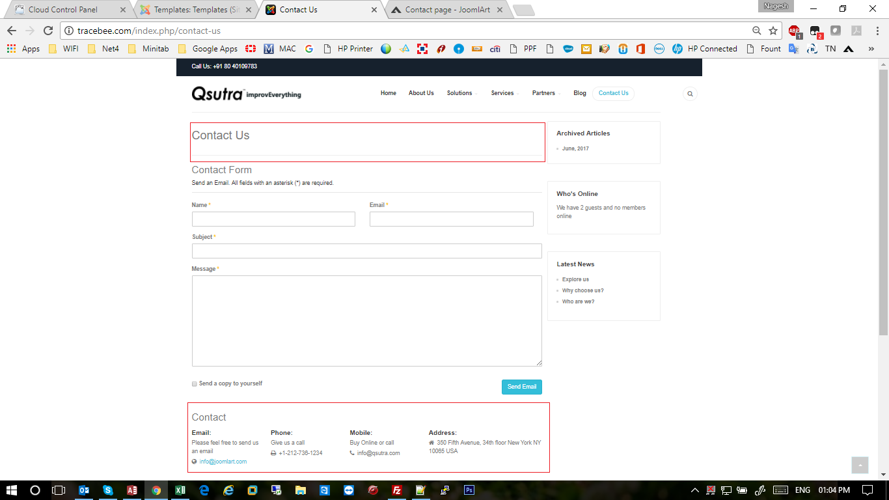This screenshot has height=500, width=889.
Task: Open the 'Explore us' news link
Action: click(x=575, y=279)
